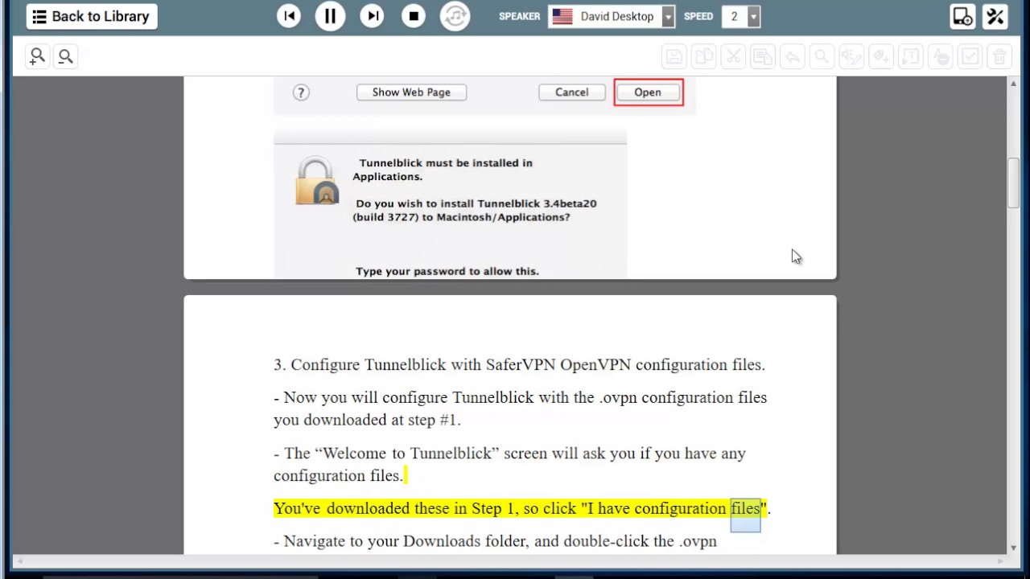Click the vertical scrollbar up arrow
Image resolution: width=1030 pixels, height=579 pixels.
(x=1013, y=84)
